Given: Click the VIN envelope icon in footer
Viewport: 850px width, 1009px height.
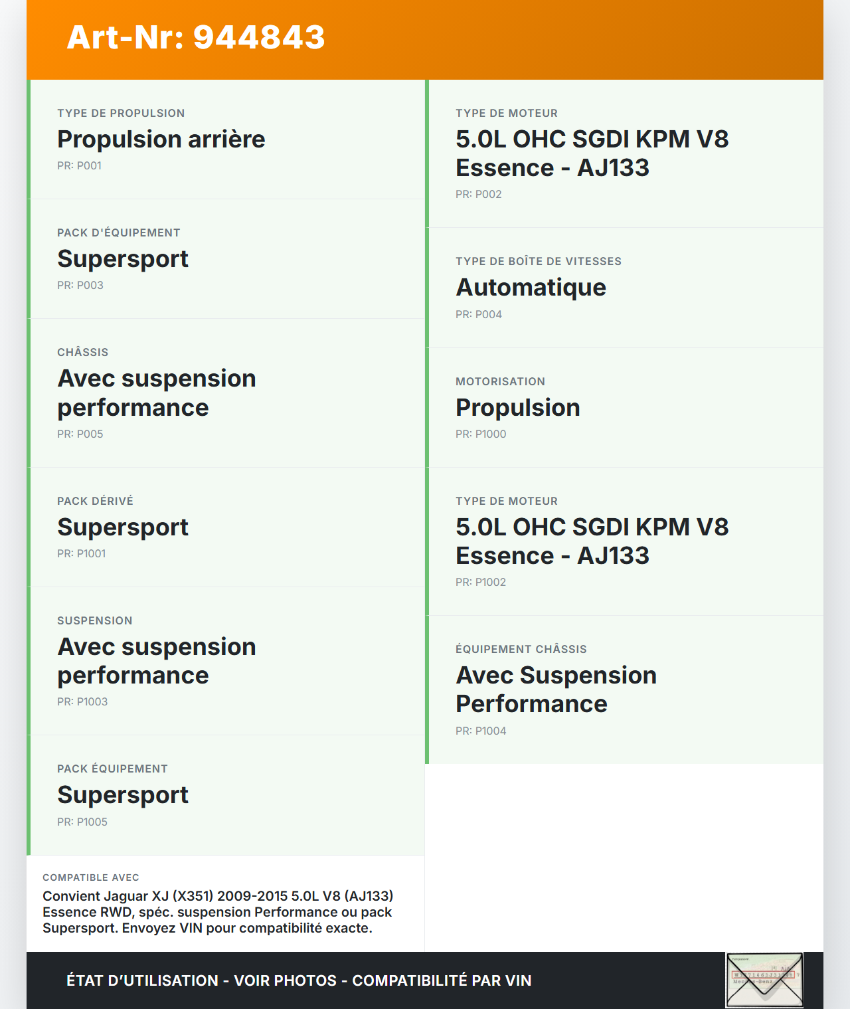Looking at the screenshot, I should point(764,980).
